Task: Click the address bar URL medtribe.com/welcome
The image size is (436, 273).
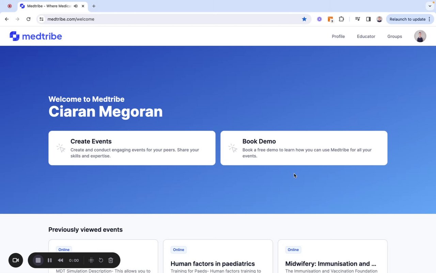Action: (x=71, y=19)
